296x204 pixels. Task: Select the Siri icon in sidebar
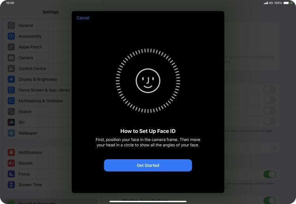pyautogui.click(x=11, y=122)
